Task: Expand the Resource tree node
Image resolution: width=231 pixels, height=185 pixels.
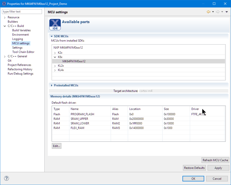Action: (5, 17)
